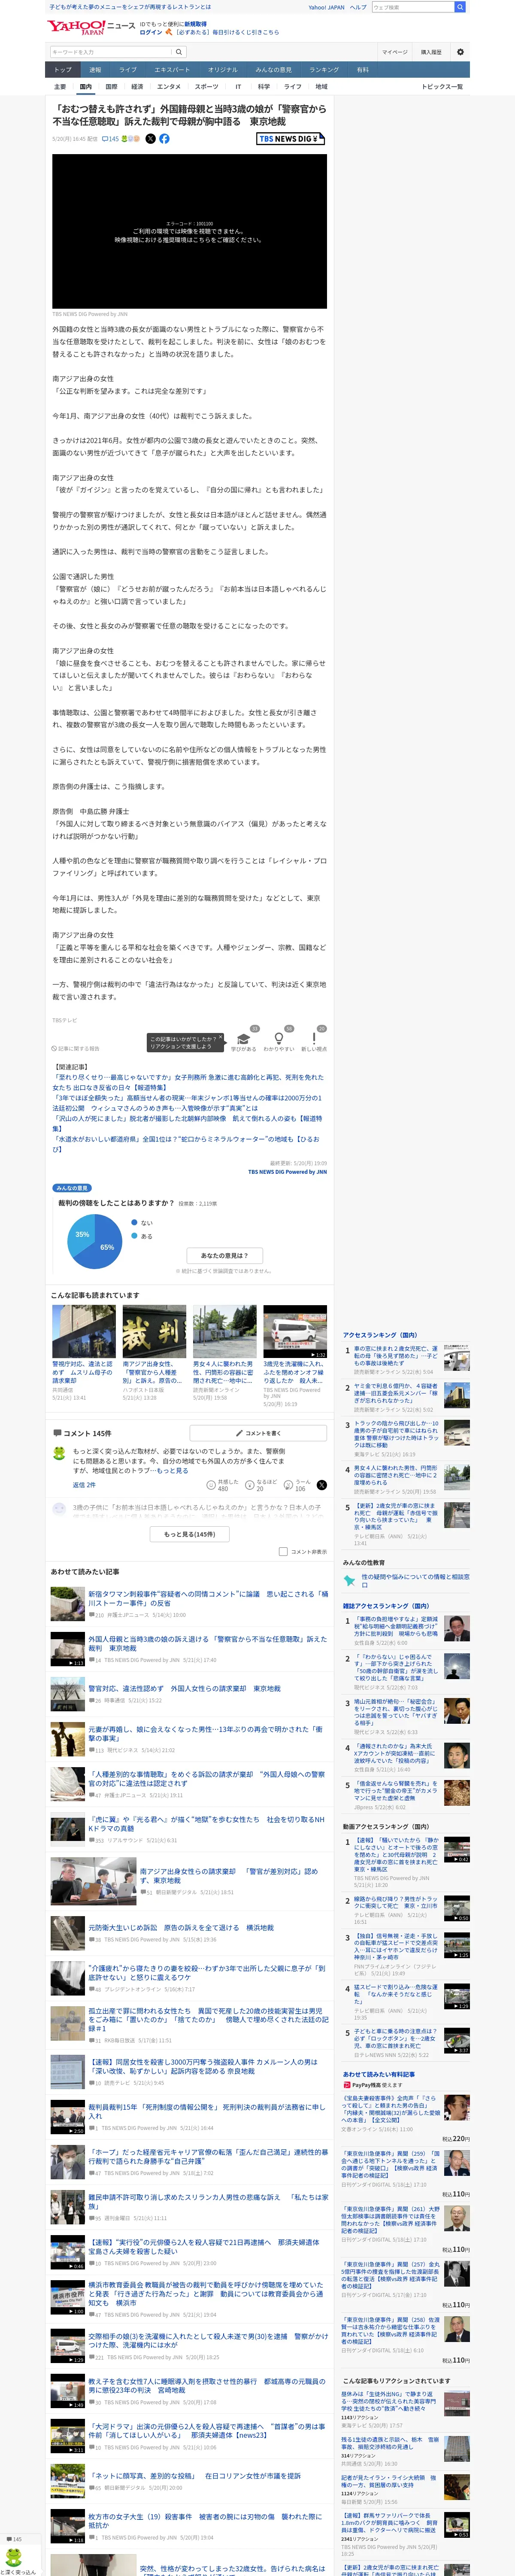Open the スポーツ category

206,87
